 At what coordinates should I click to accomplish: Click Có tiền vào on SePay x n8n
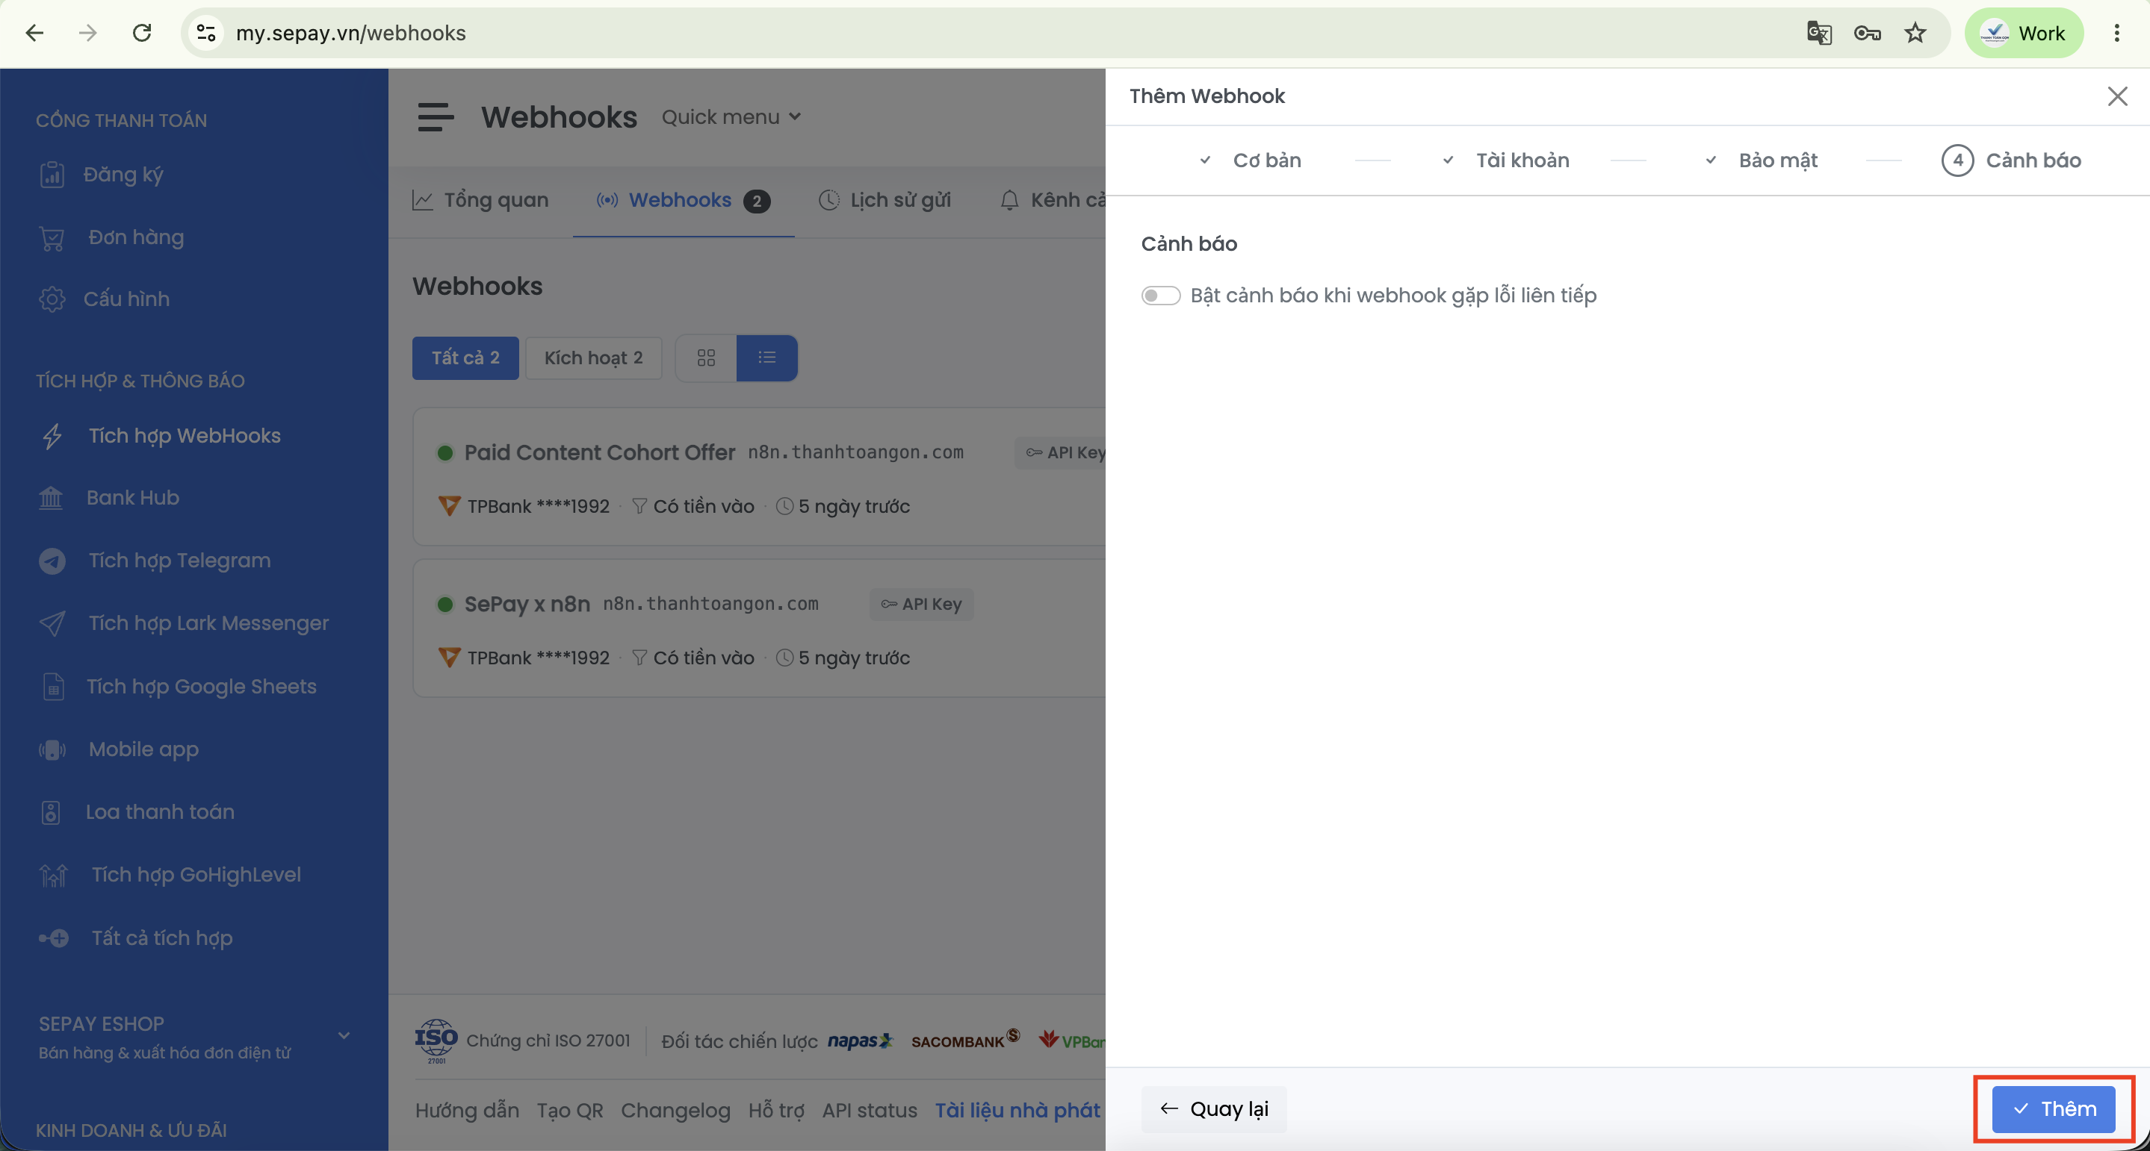pos(693,658)
